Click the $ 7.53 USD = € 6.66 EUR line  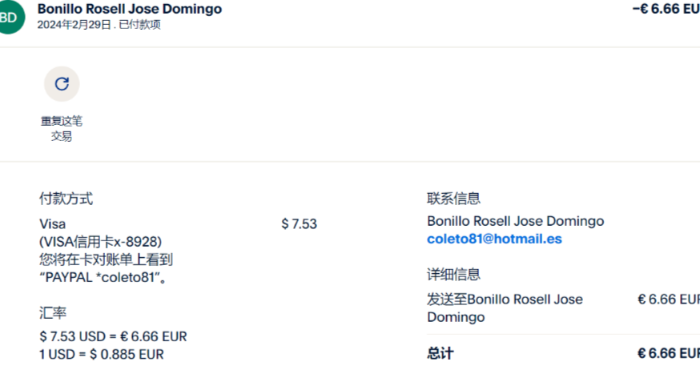click(x=113, y=336)
